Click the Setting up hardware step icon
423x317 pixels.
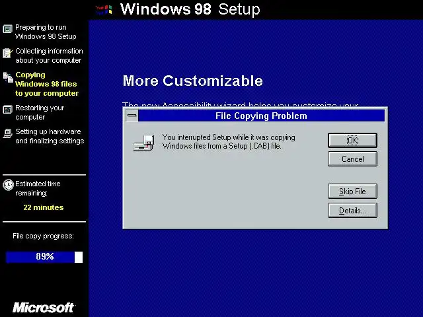pos(7,133)
